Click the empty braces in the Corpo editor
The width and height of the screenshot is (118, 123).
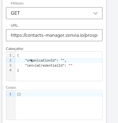pos(19,94)
